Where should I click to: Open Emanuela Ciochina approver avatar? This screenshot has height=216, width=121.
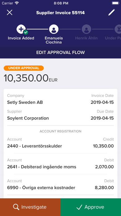coord(54,29)
